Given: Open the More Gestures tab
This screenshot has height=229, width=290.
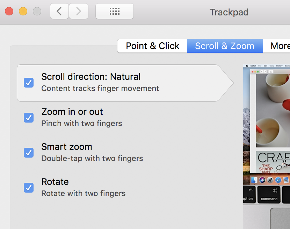Looking at the screenshot, I should (280, 46).
